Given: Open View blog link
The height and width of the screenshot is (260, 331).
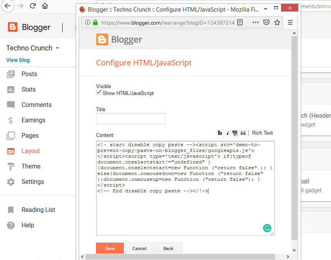Looking at the screenshot, I should [x=18, y=60].
